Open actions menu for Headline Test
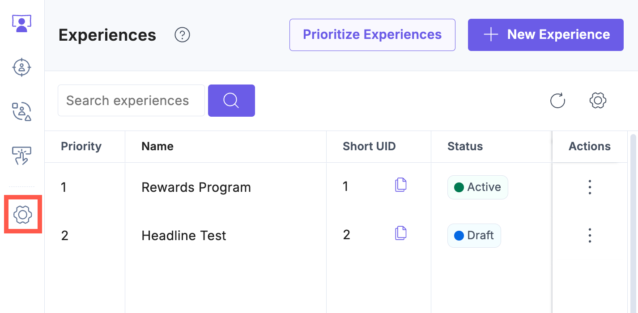This screenshot has height=313, width=638. [590, 235]
